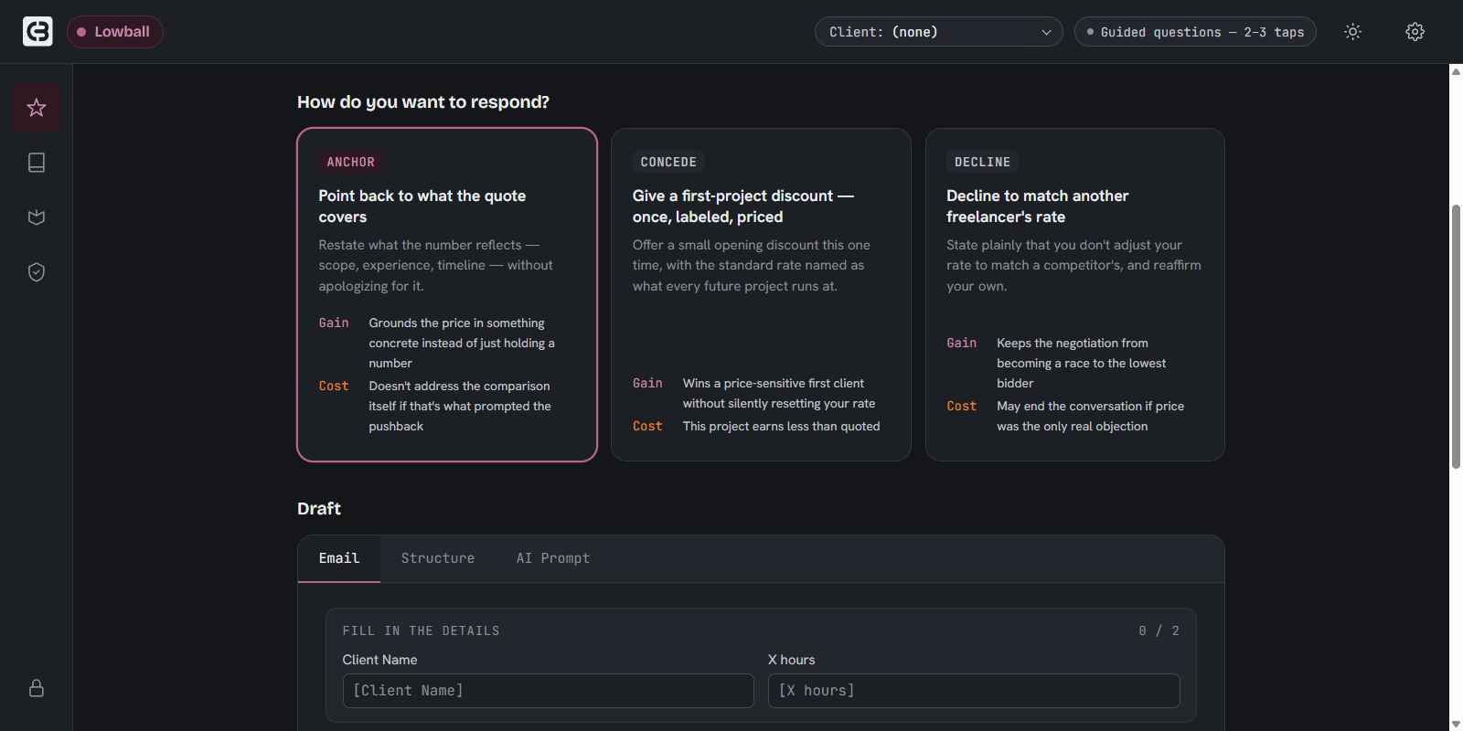1463x731 pixels.
Task: Click 'FILL IN THE DETAILS' label
Action: click(x=422, y=631)
